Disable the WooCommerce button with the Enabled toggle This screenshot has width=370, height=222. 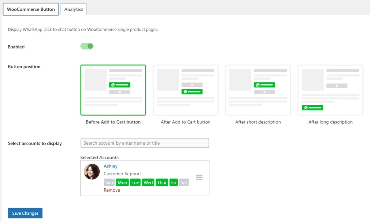tap(86, 46)
